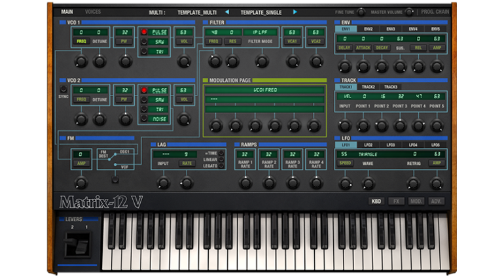The height and width of the screenshot is (278, 504).
Task: Click the Filter frequency knob
Action: pyautogui.click(x=215, y=61)
